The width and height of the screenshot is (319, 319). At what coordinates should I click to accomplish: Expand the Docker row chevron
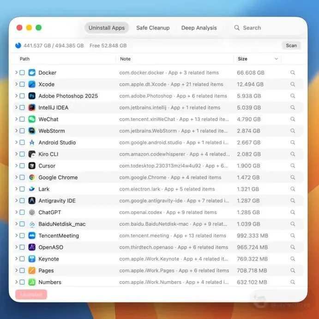click(16, 72)
